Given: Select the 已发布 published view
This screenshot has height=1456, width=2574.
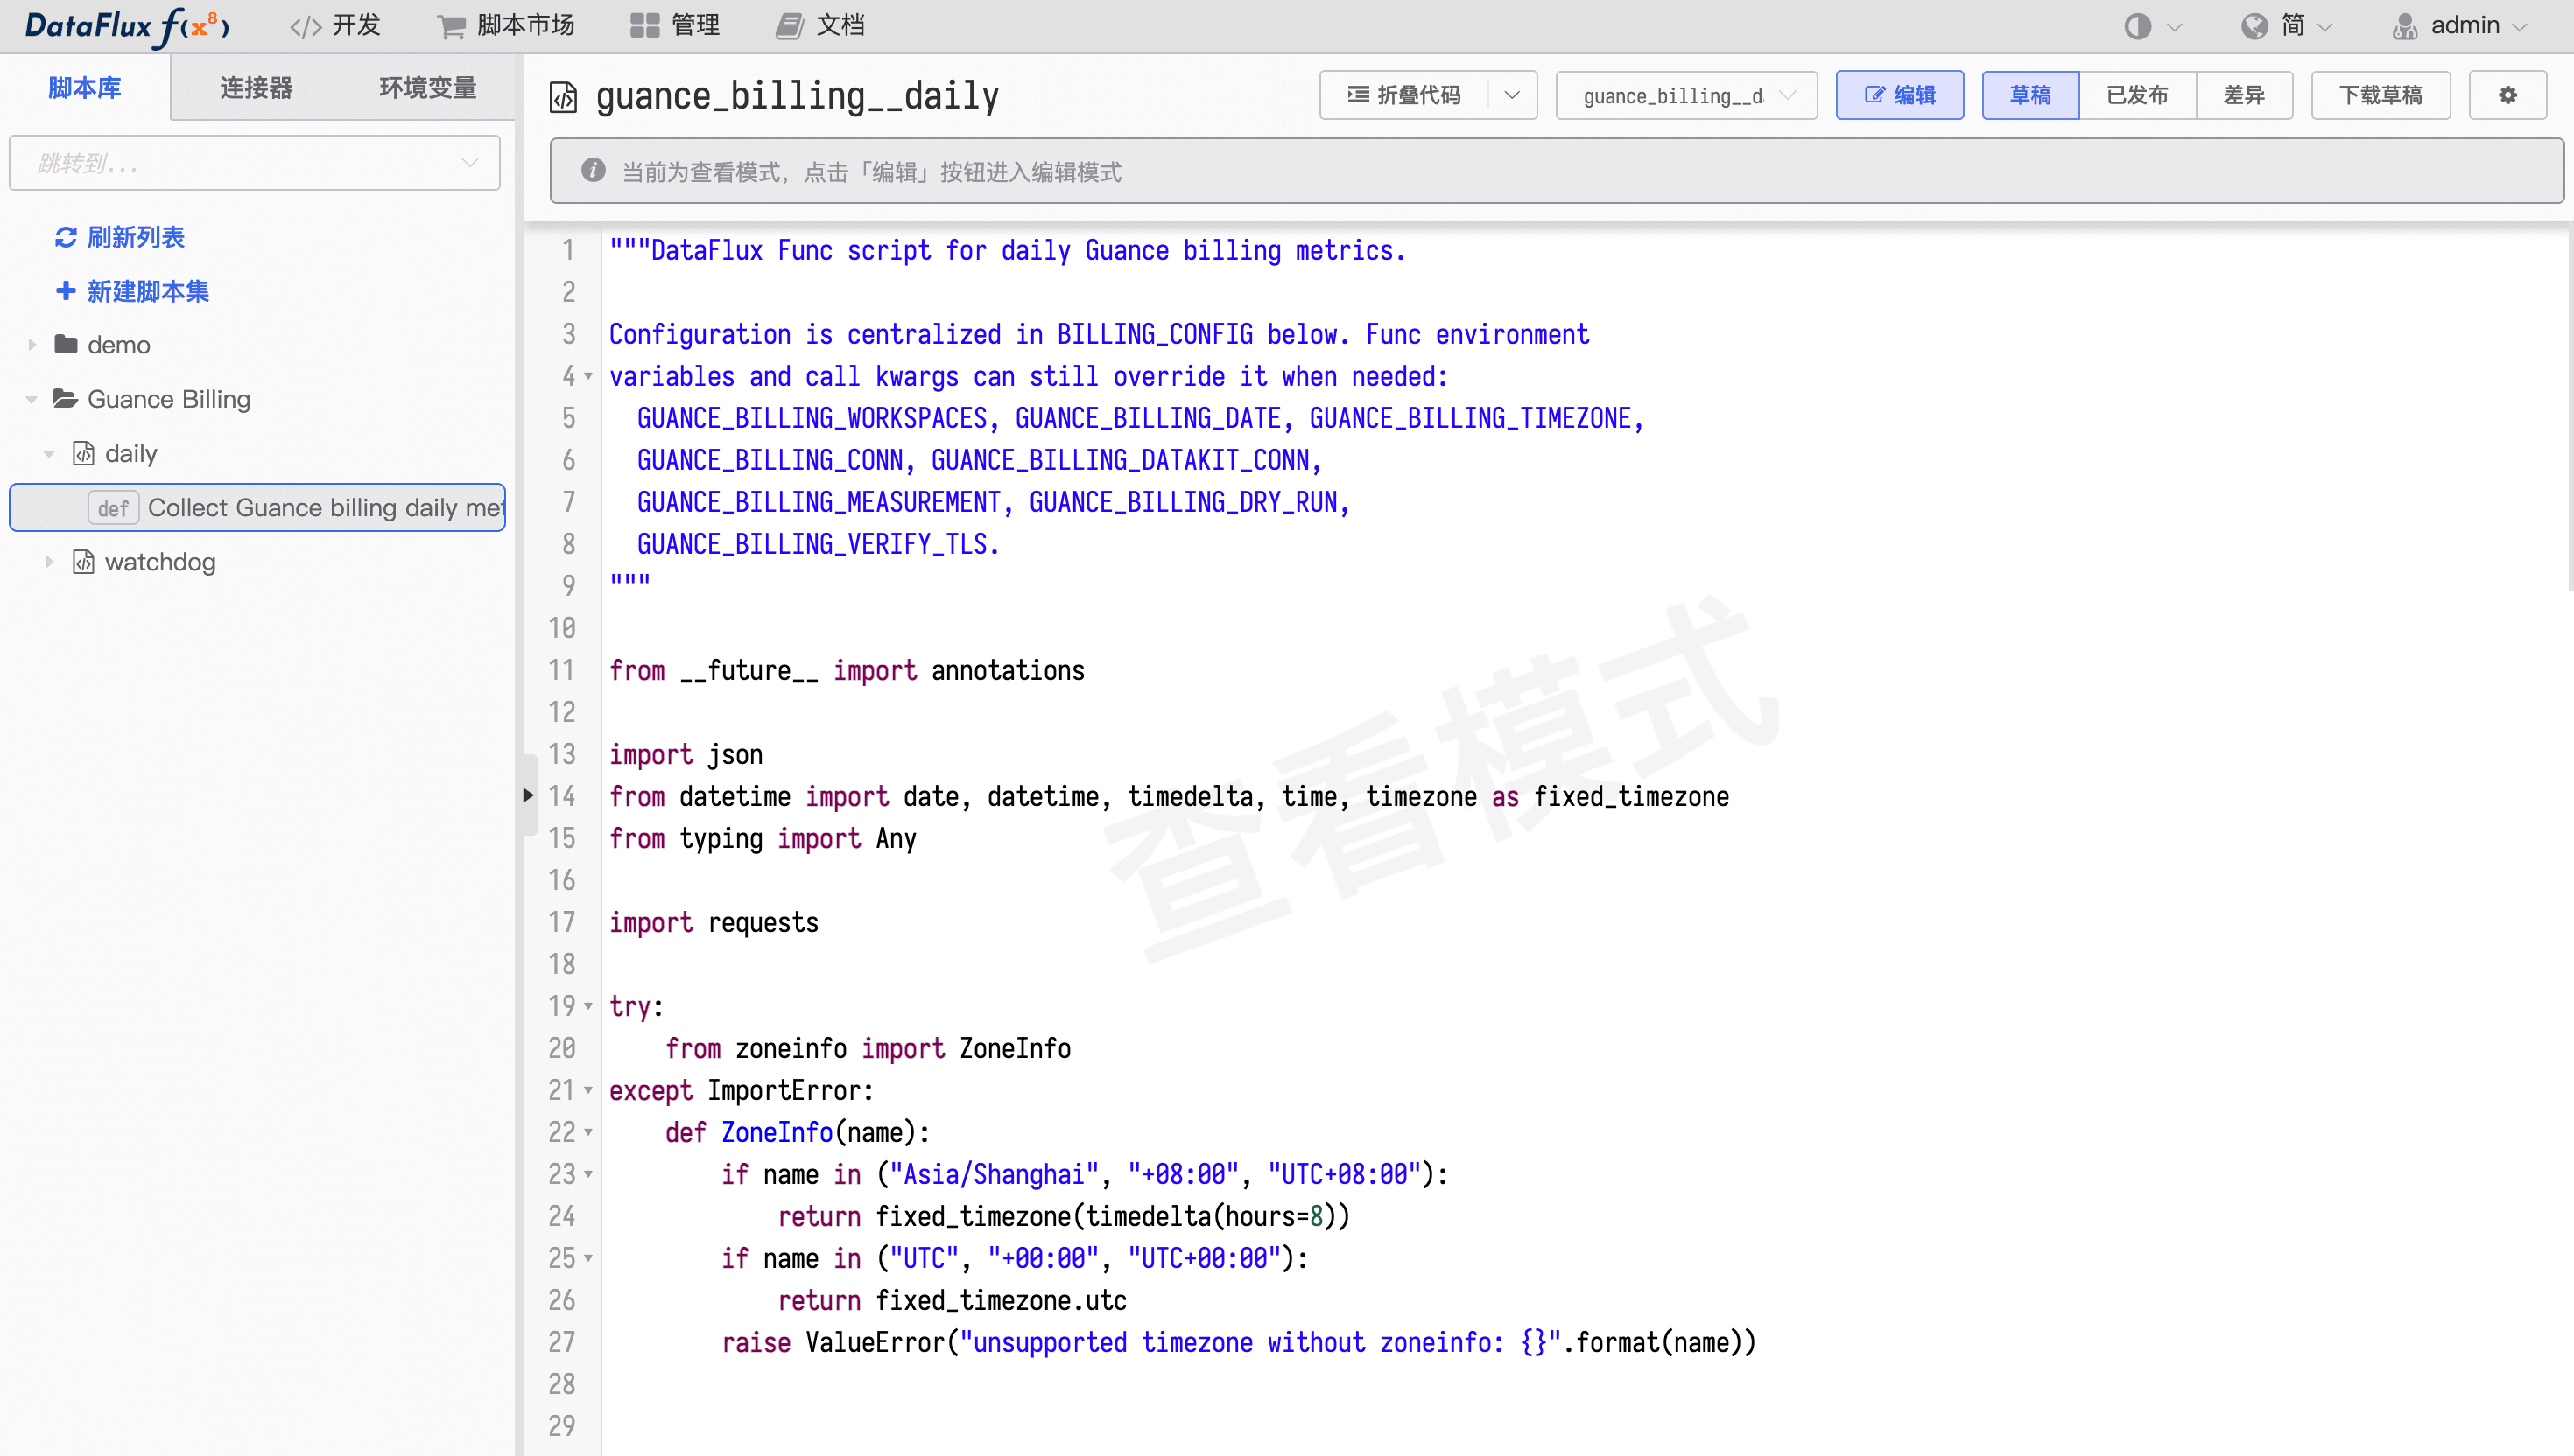Looking at the screenshot, I should coord(2138,95).
